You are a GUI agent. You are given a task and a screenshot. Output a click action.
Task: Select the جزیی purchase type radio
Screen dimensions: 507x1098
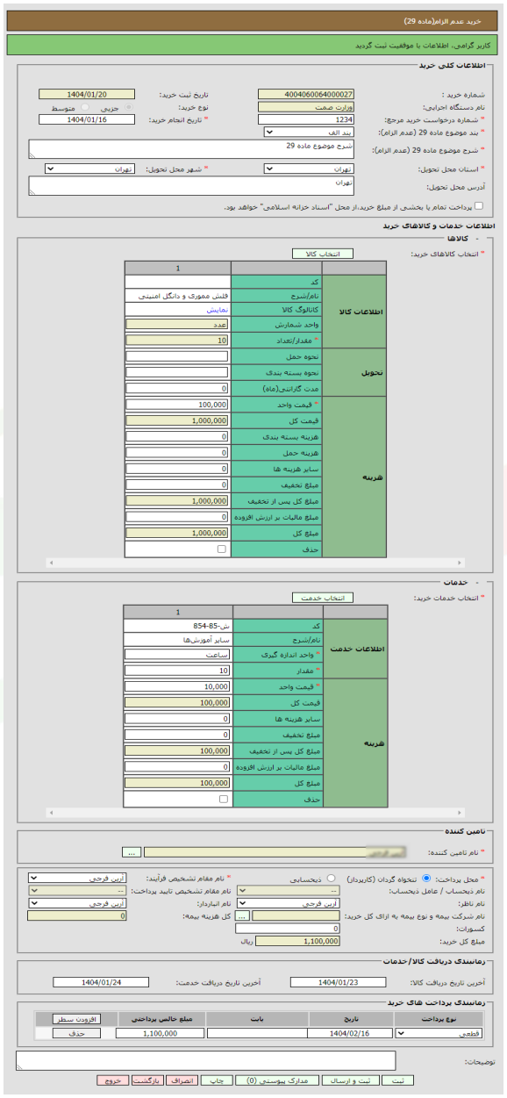(129, 107)
